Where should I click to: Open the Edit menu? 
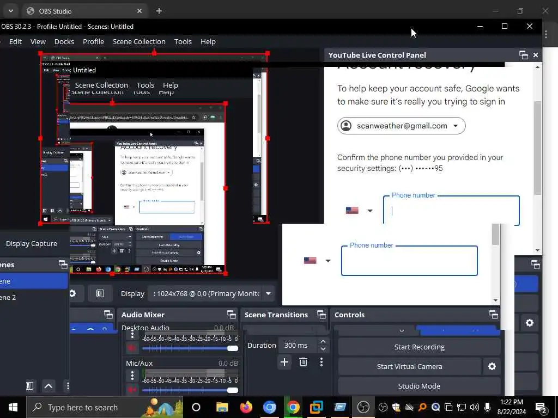[x=15, y=41]
